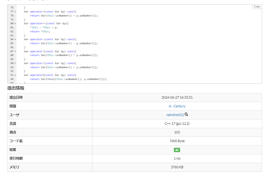Click the language cell C++ 17 (gcc 12.2)
Screen dimensions: 268x173
pos(177,124)
